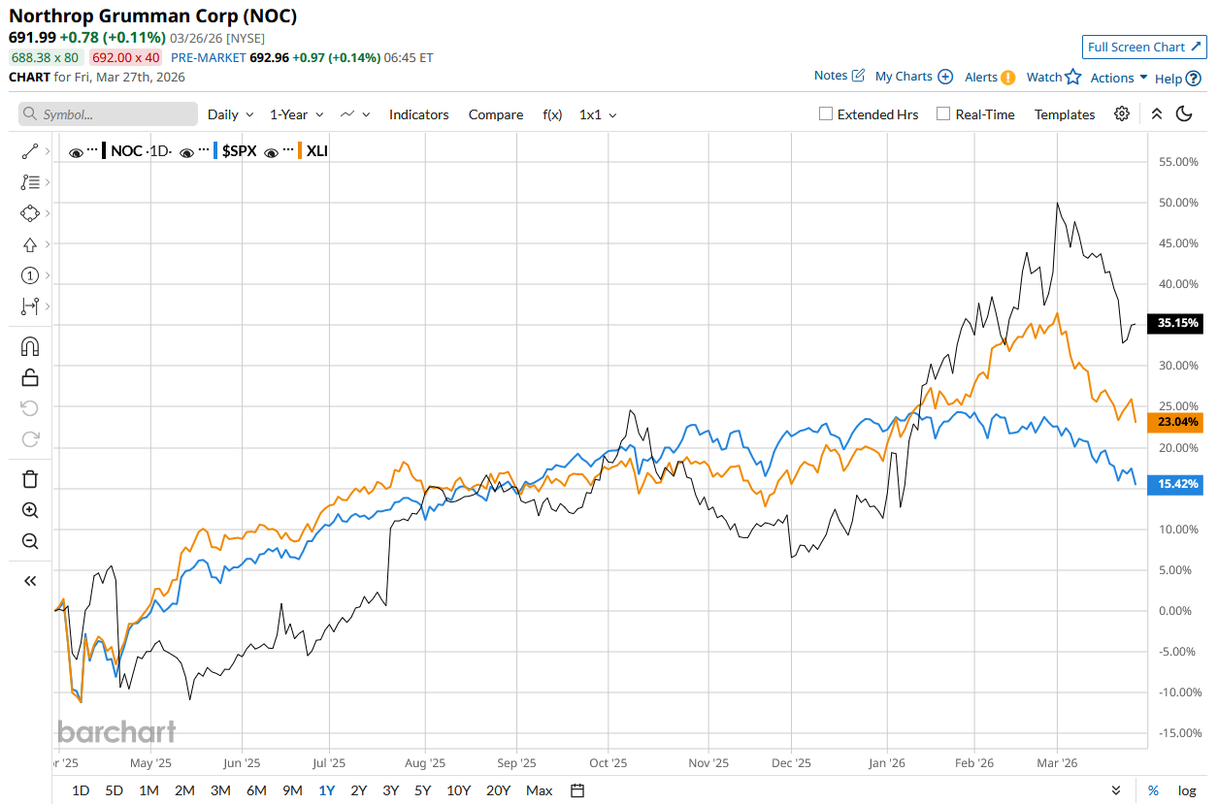
Task: Zoom out with the magnifier minus icon
Action: click(29, 541)
